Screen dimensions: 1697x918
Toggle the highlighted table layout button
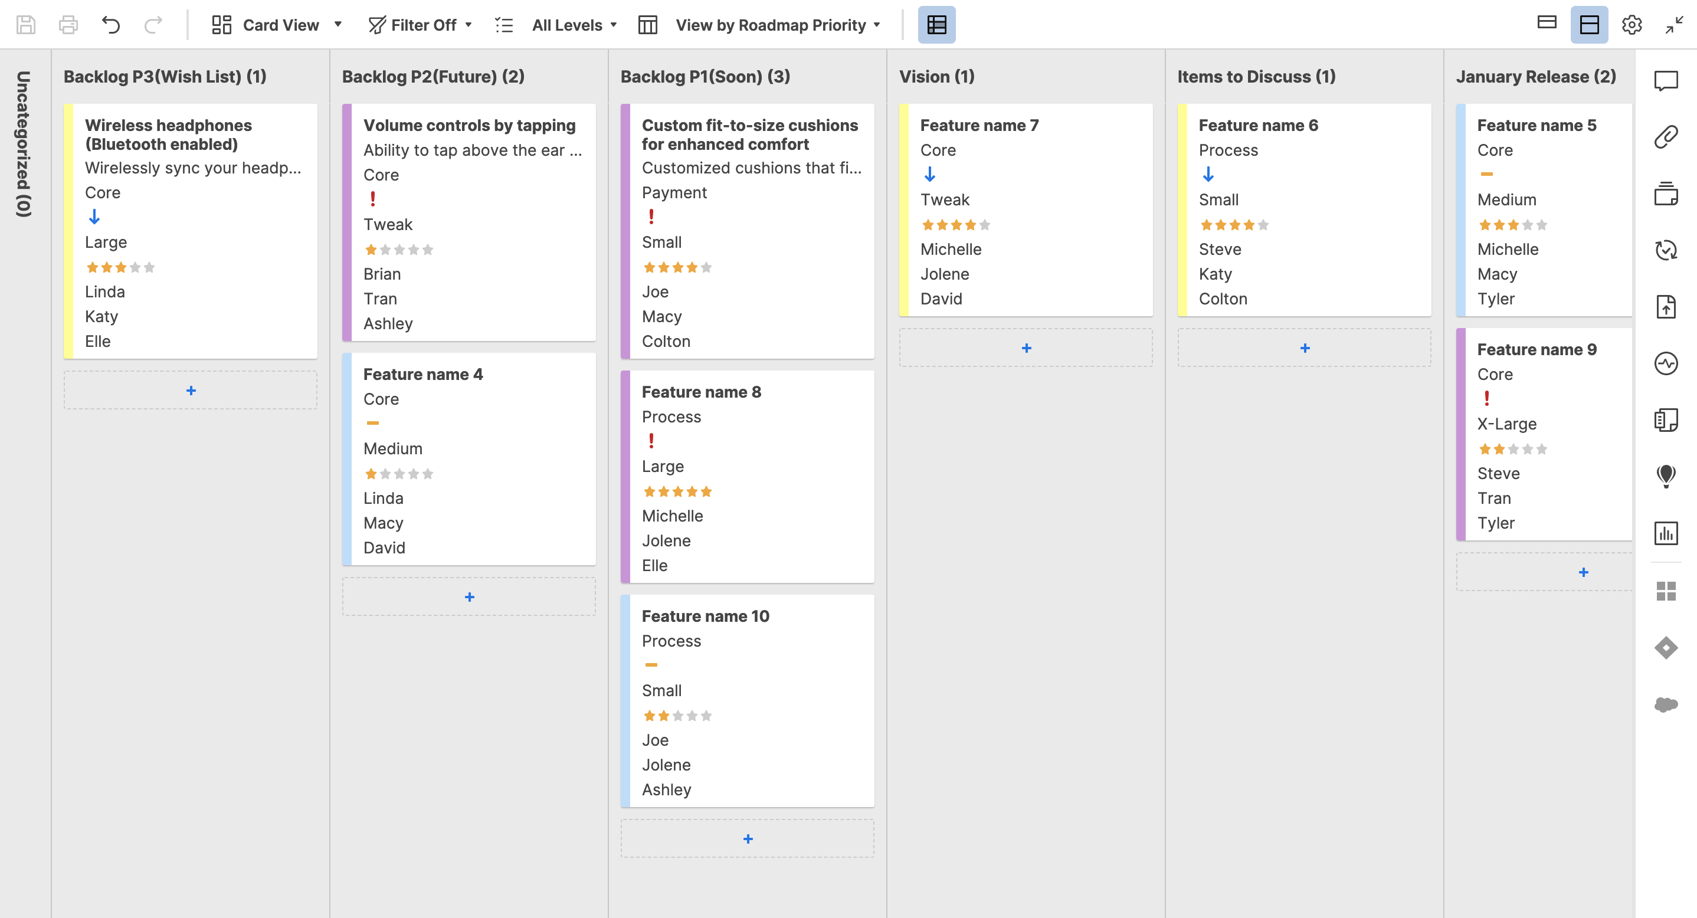[x=936, y=25]
